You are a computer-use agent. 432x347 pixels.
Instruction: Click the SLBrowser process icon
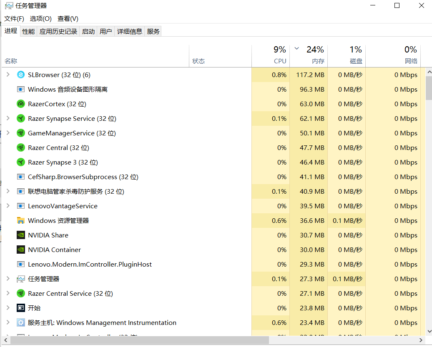pos(21,75)
